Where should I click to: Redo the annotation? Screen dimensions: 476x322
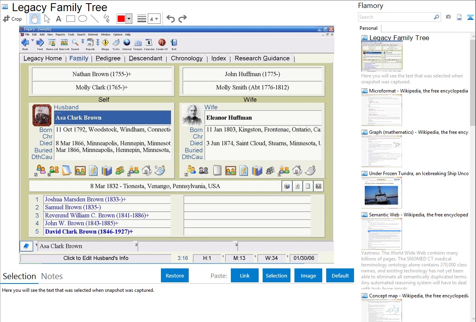[x=182, y=19]
